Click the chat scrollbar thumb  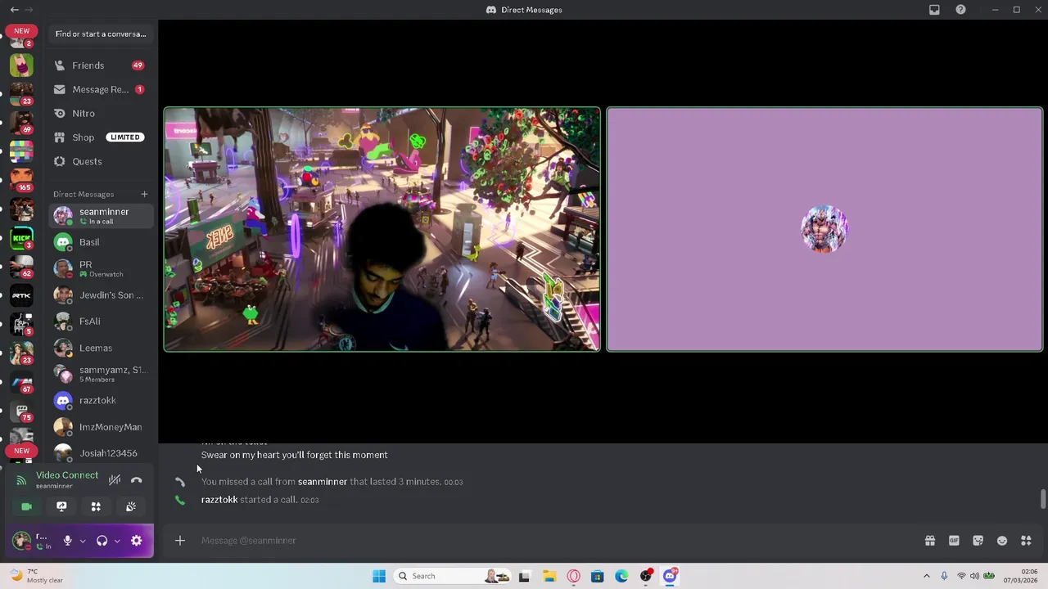(x=1042, y=500)
